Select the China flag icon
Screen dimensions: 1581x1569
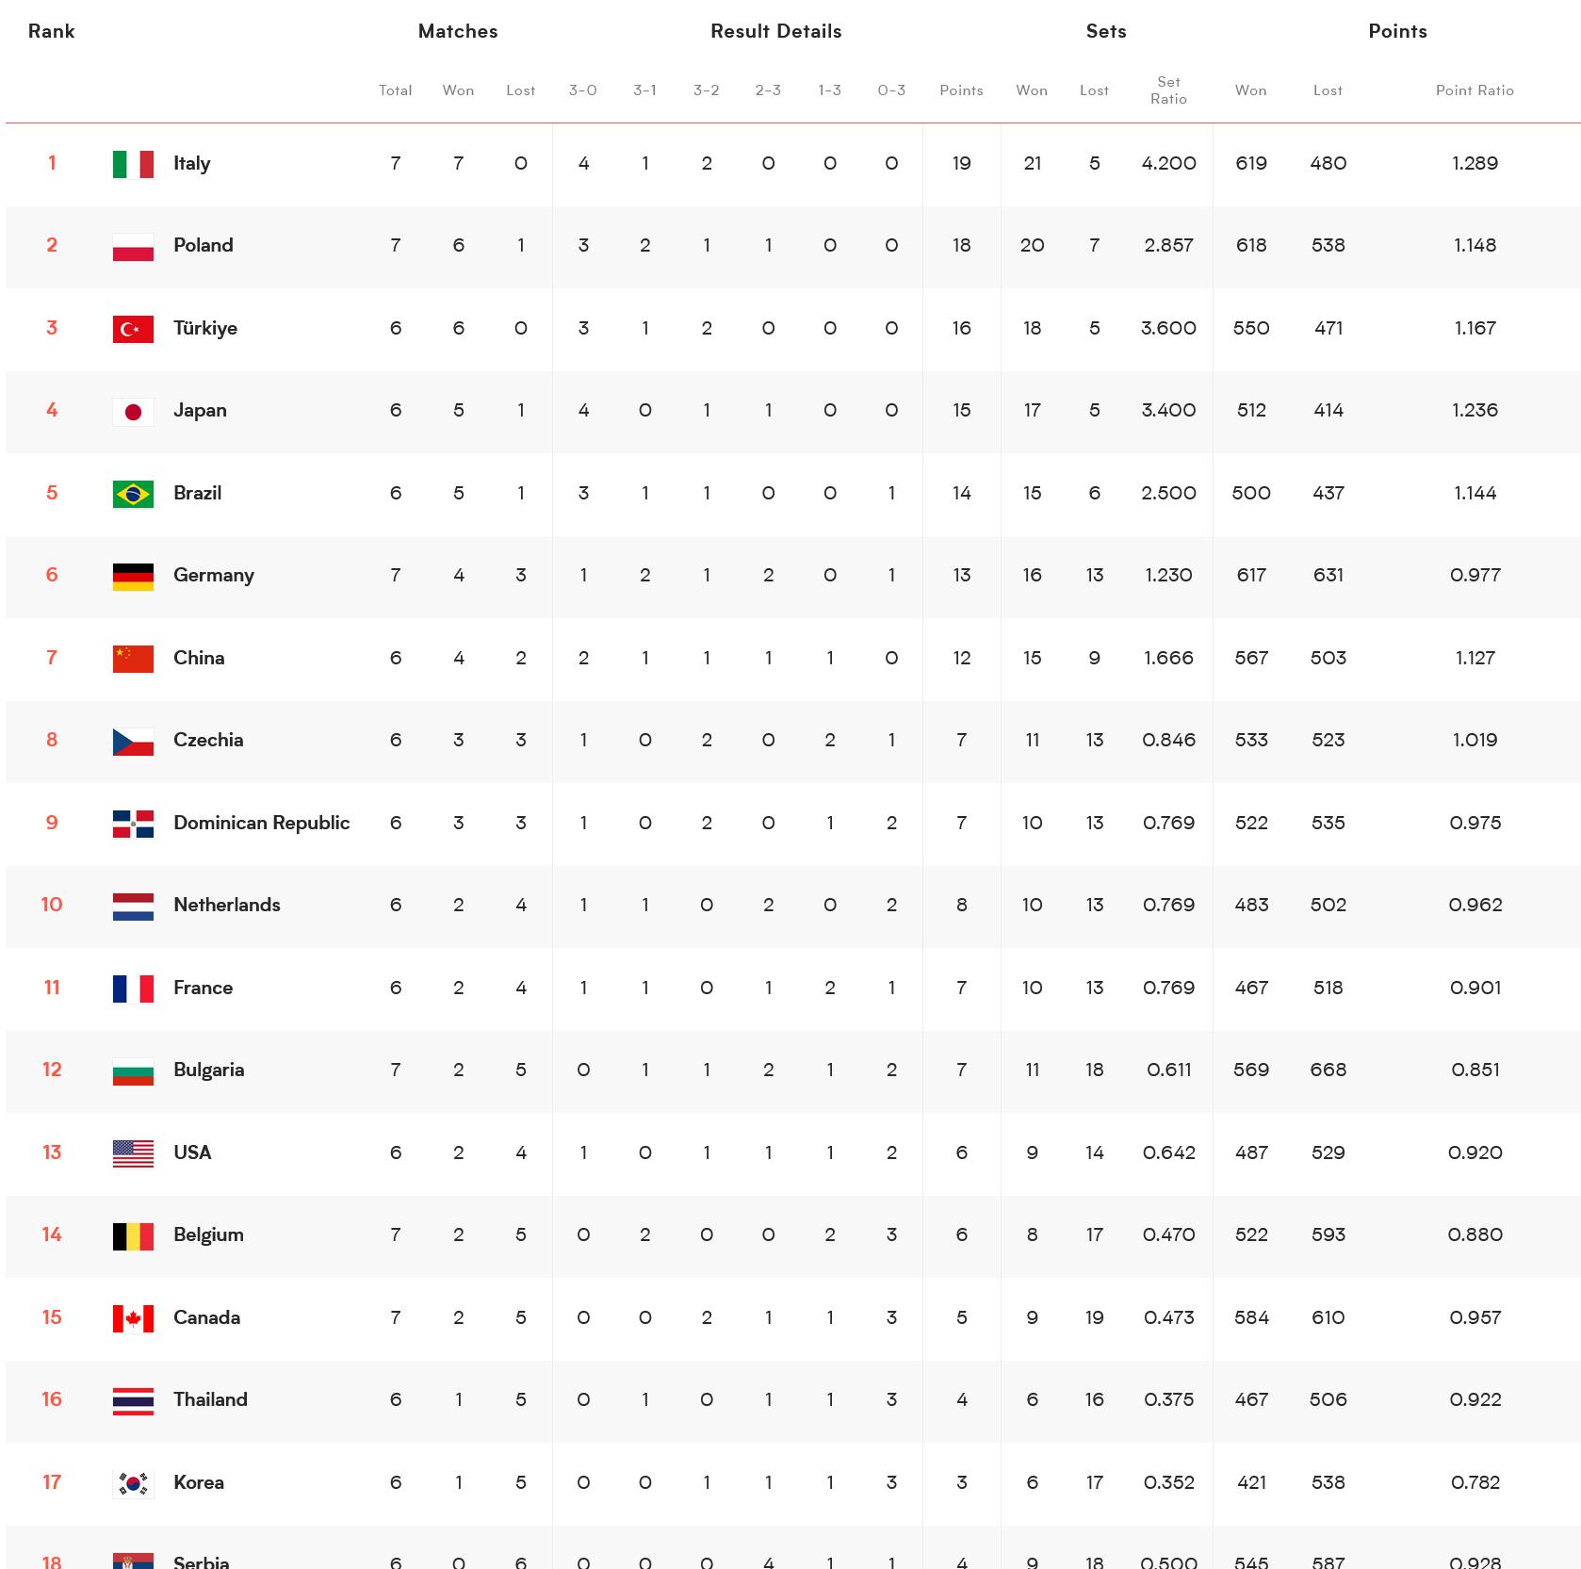pyautogui.click(x=133, y=659)
